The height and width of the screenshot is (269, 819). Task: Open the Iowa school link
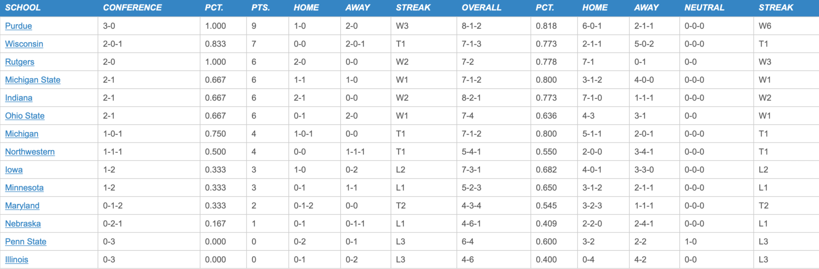[14, 170]
